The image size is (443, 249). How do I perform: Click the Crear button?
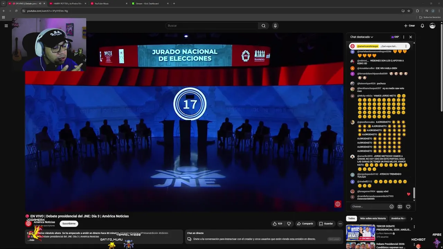coord(409,26)
